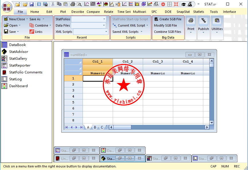Open StatReporter from the side panel
This screenshot has height=170, width=248.
pyautogui.click(x=16, y=65)
